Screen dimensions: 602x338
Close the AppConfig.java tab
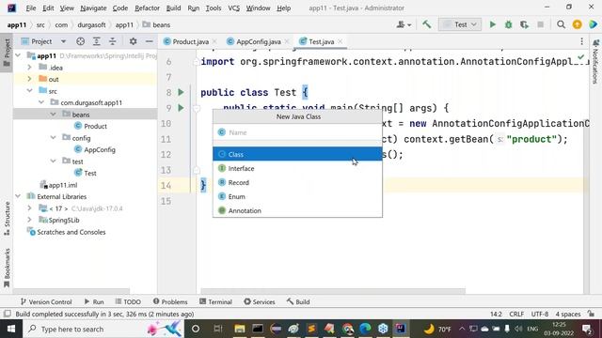pyautogui.click(x=286, y=41)
